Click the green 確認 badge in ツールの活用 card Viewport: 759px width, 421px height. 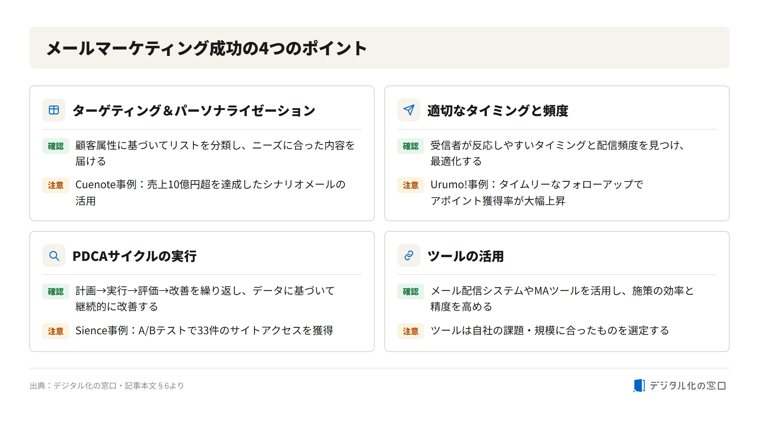pyautogui.click(x=411, y=291)
